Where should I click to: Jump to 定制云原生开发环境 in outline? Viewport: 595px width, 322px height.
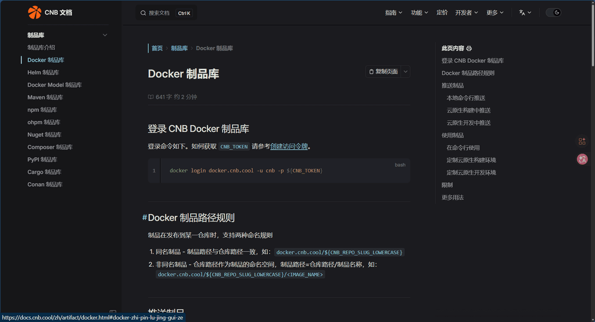coord(471,172)
